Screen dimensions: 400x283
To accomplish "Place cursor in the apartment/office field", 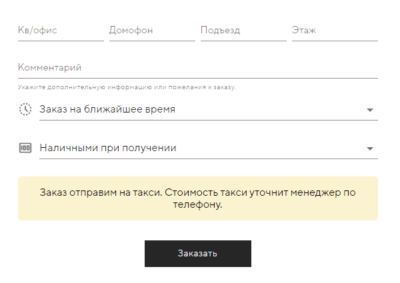I will coord(61,31).
